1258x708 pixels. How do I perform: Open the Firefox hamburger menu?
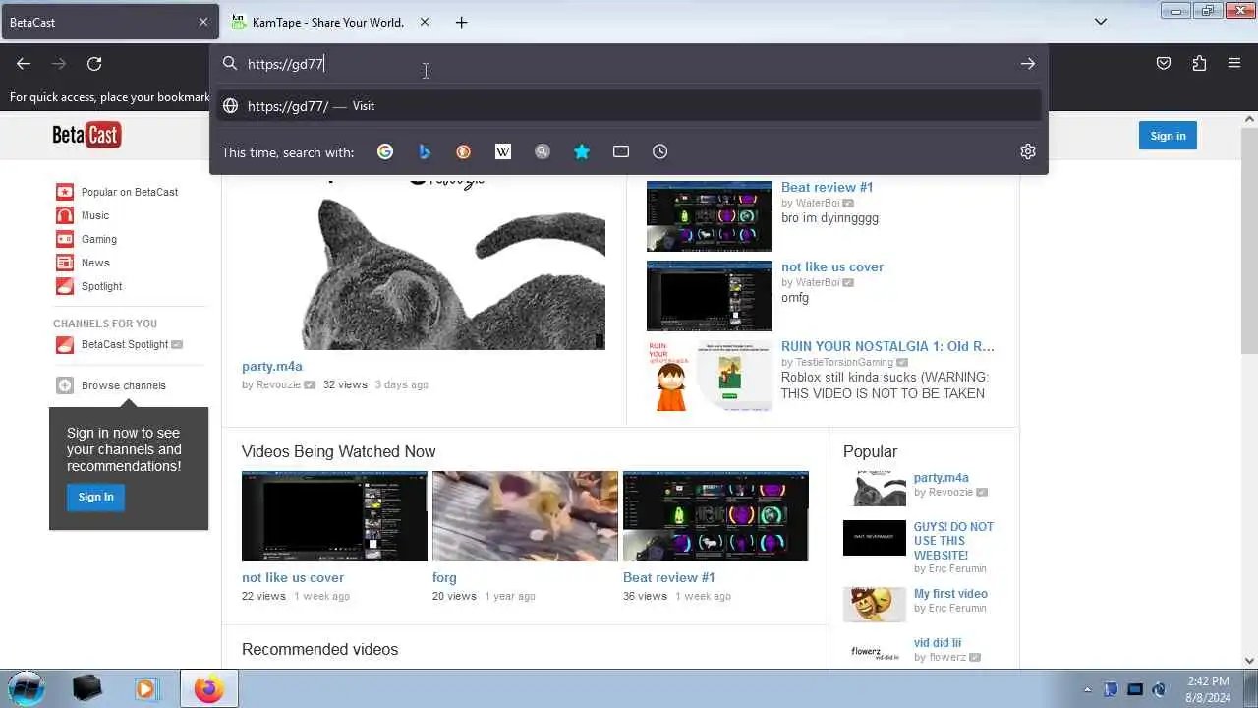[x=1234, y=64]
